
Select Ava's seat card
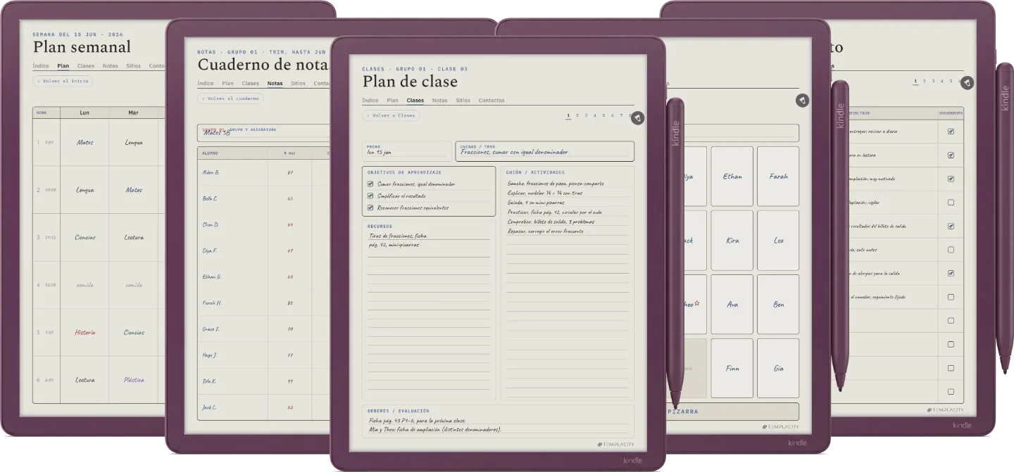[x=732, y=305]
